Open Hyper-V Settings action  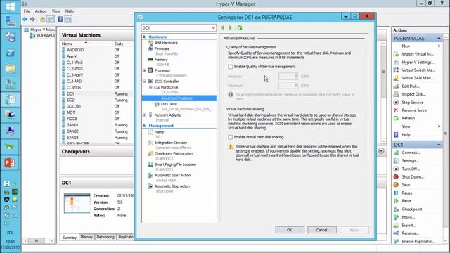[x=418, y=63]
